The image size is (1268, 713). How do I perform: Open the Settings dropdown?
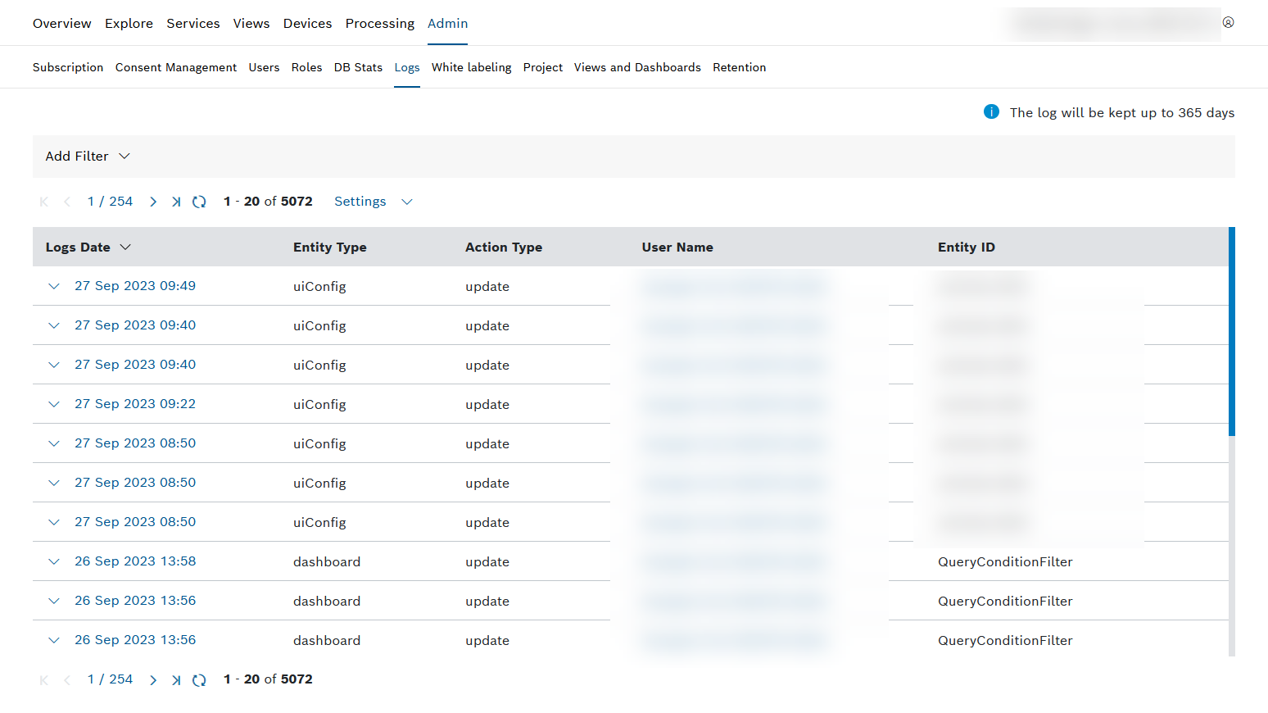point(373,202)
